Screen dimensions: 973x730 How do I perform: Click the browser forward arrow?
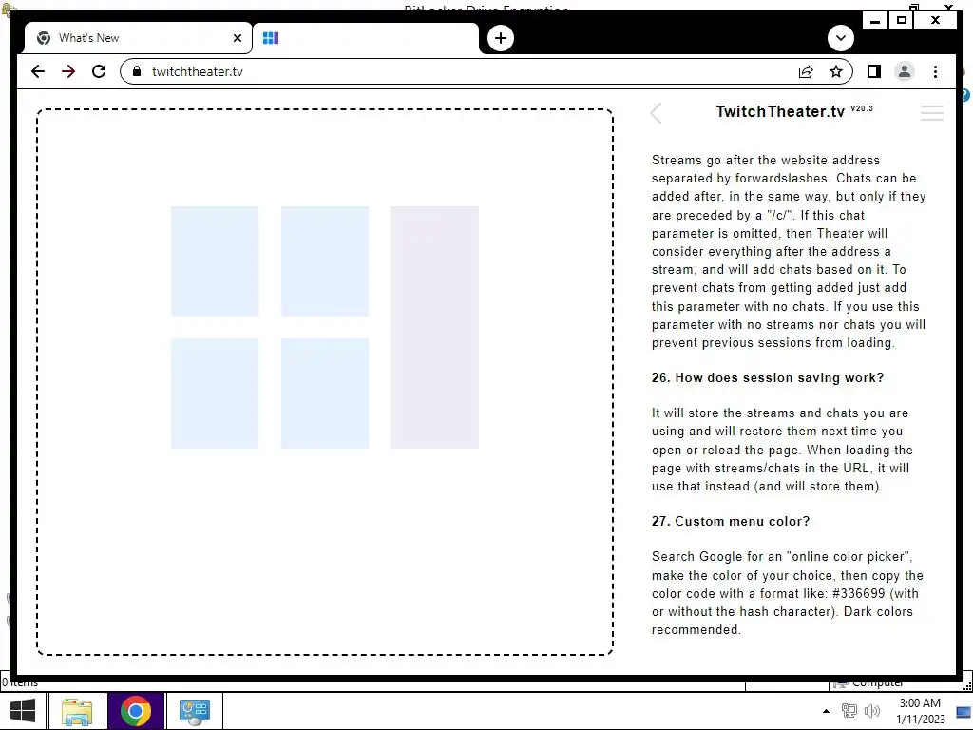click(68, 71)
